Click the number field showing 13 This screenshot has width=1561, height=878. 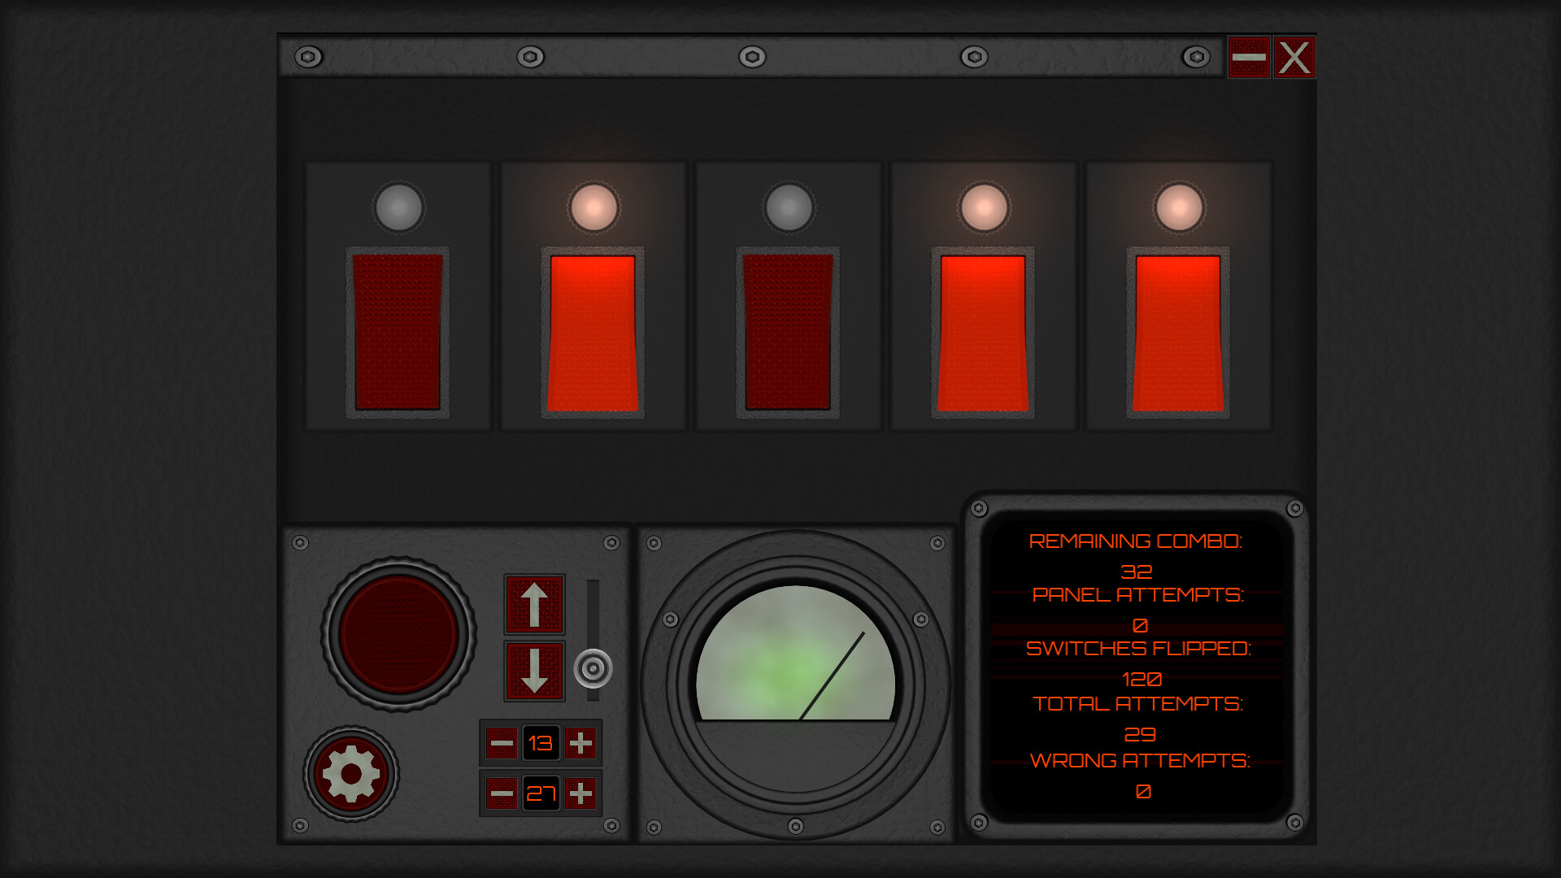point(541,743)
